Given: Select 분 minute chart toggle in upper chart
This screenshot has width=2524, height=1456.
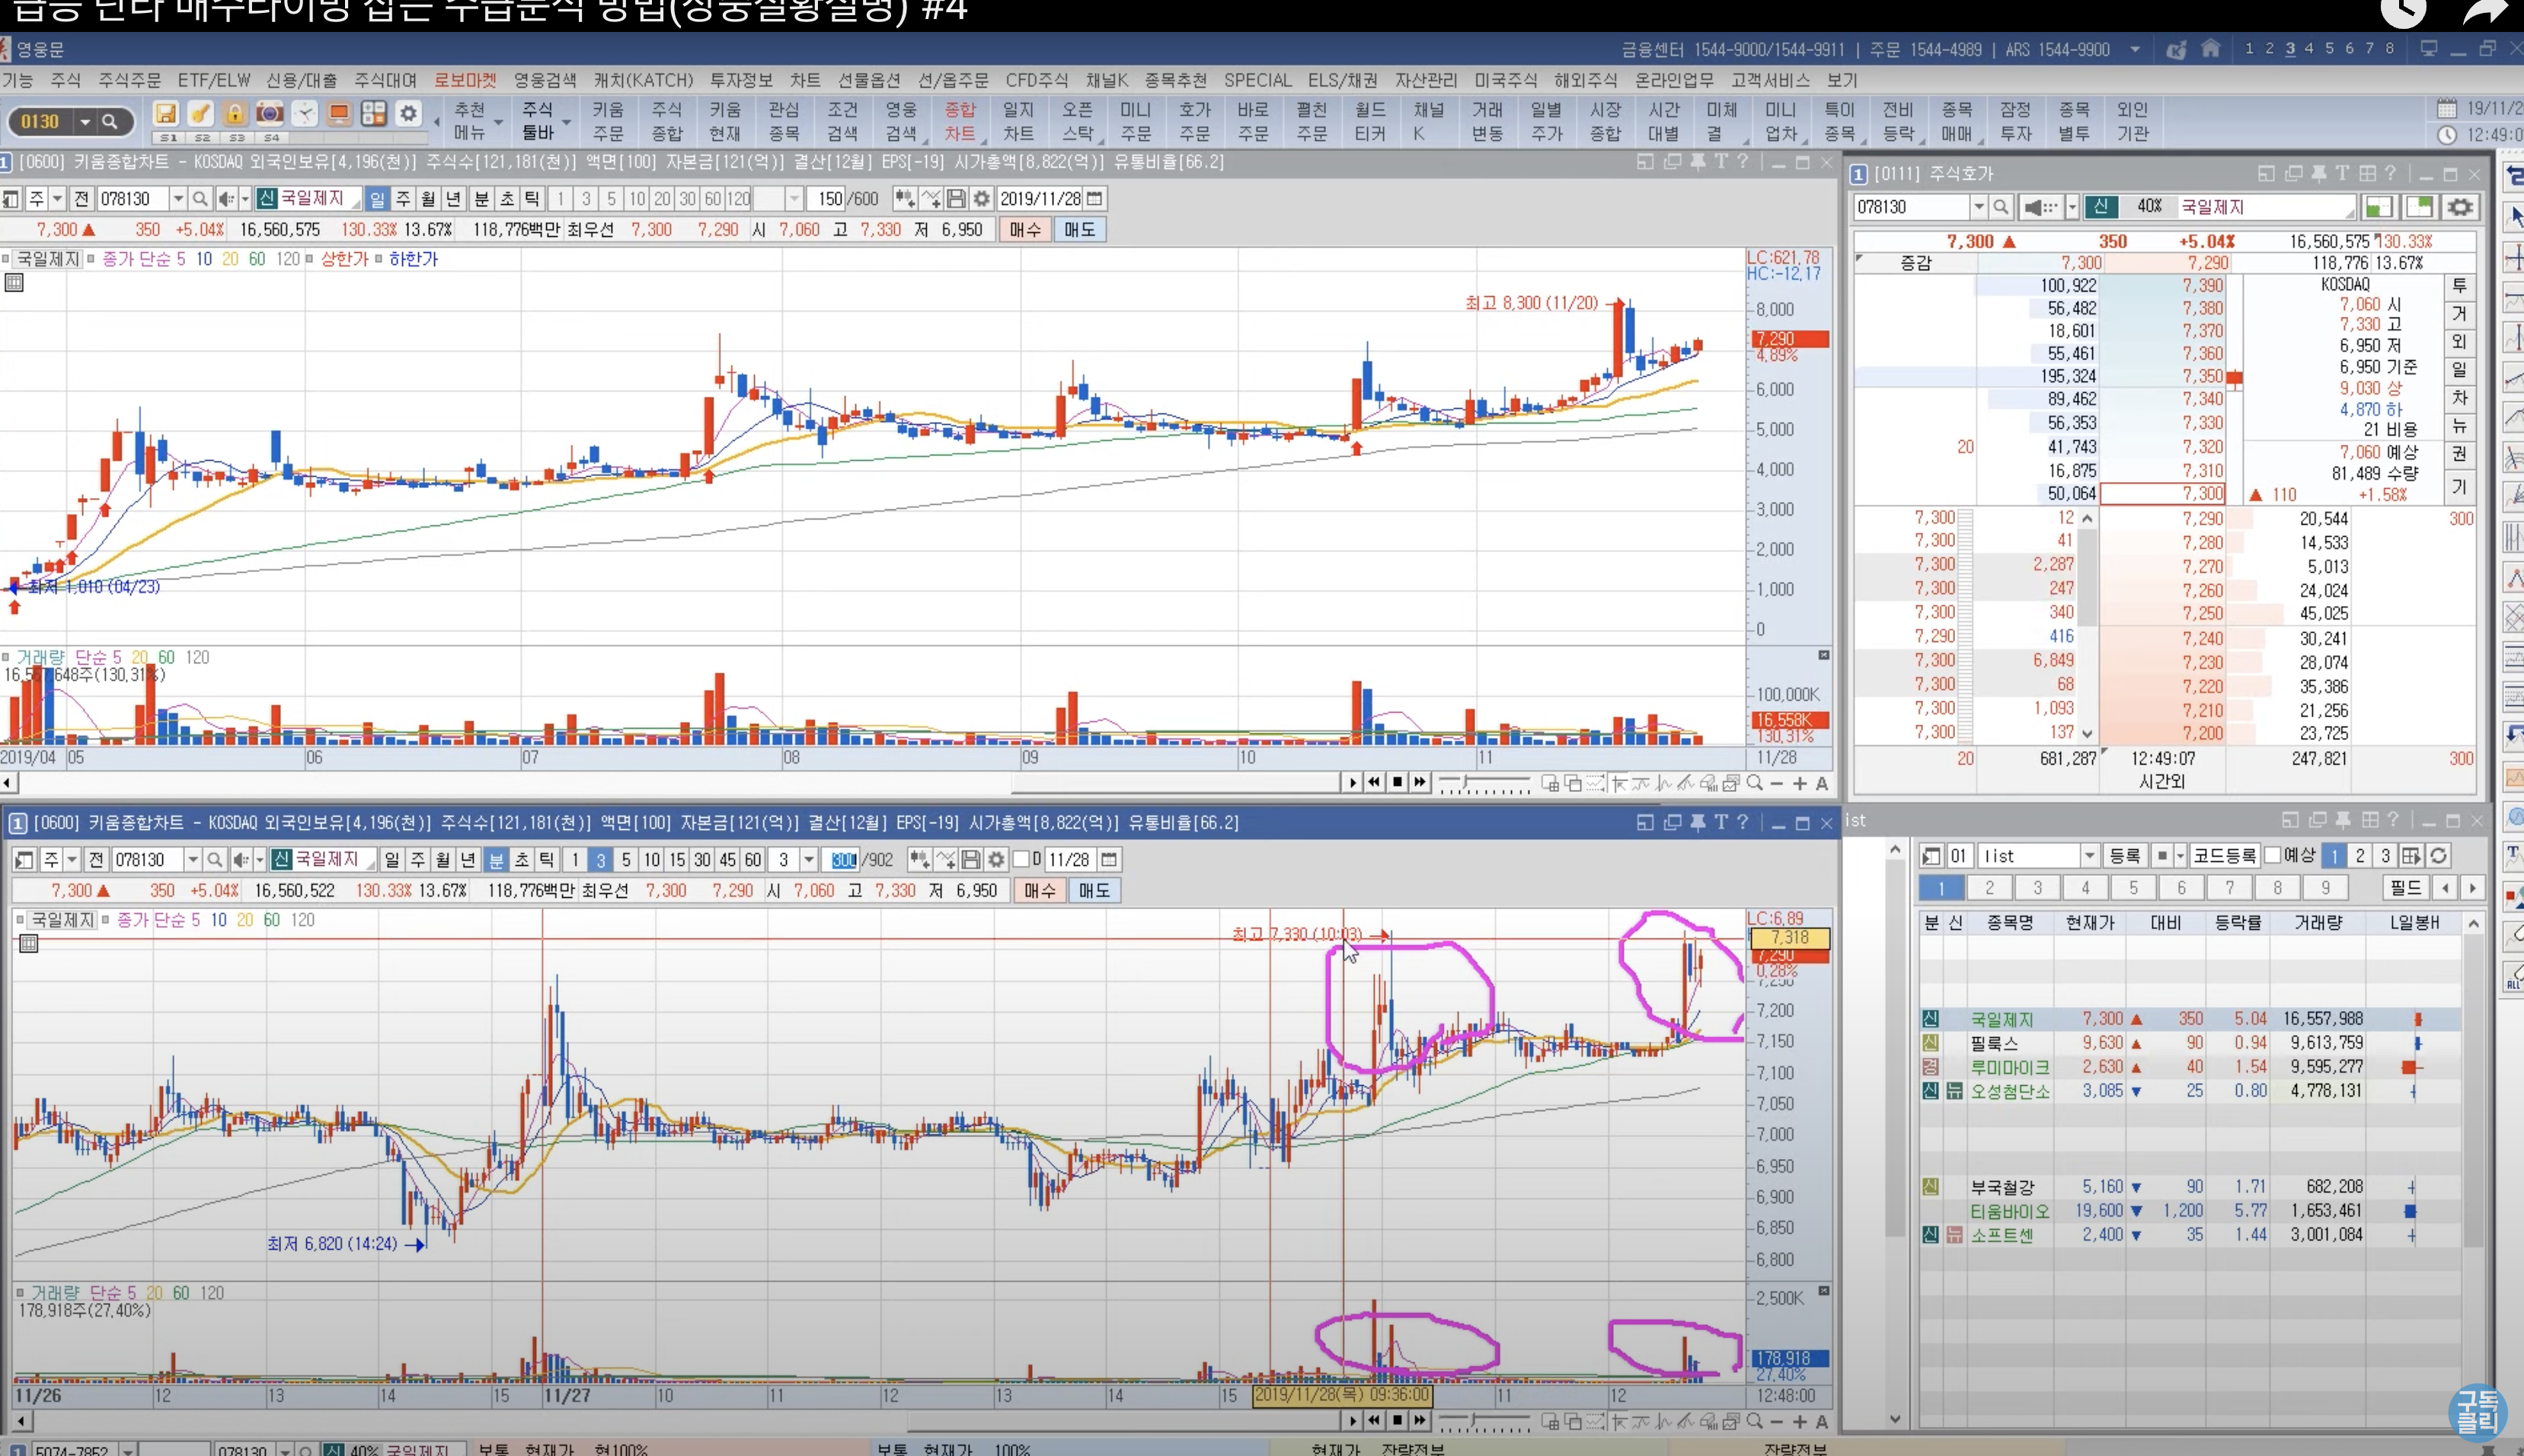Looking at the screenshot, I should (481, 199).
